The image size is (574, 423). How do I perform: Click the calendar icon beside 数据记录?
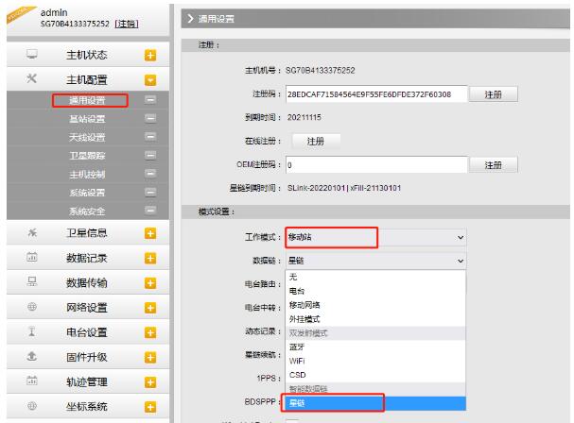coord(32,257)
